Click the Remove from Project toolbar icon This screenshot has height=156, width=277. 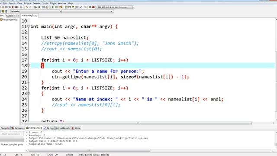(x=56, y=7)
